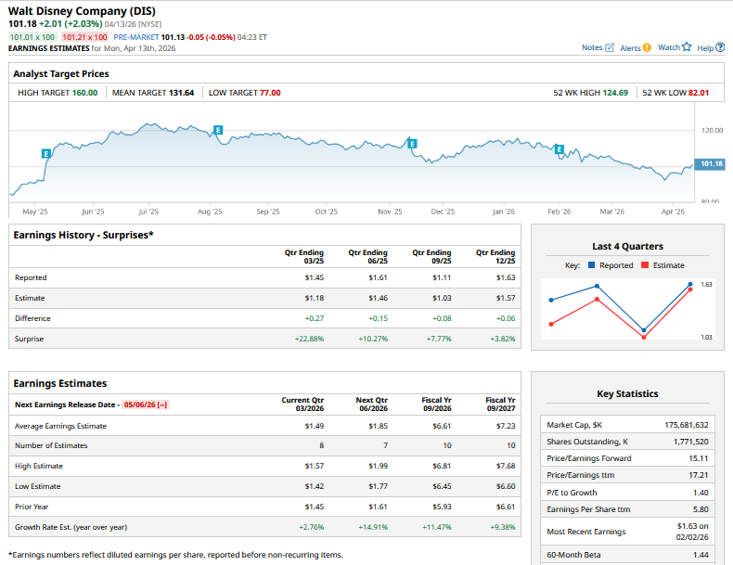Click the Notes pencil icon

tap(610, 47)
